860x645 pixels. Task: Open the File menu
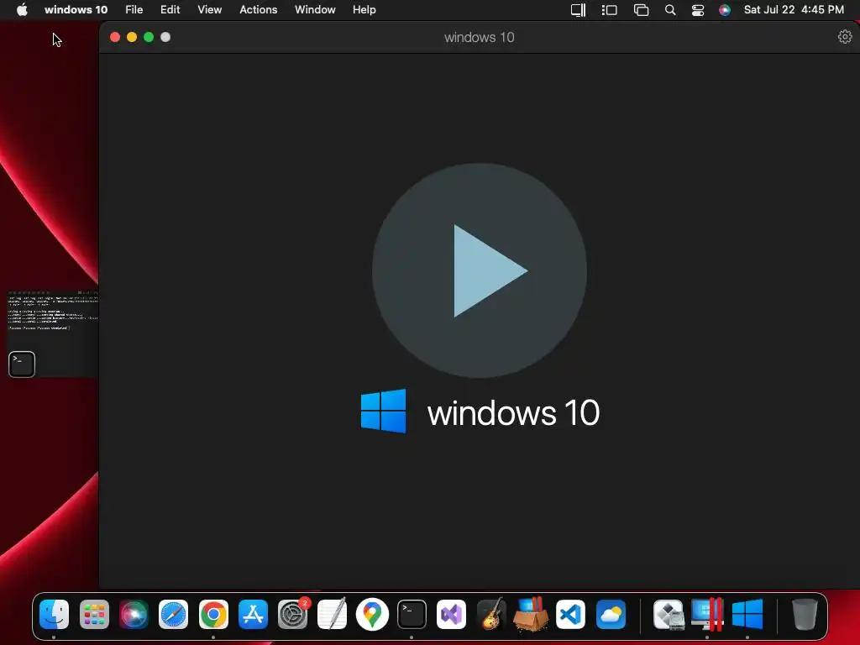tap(134, 10)
